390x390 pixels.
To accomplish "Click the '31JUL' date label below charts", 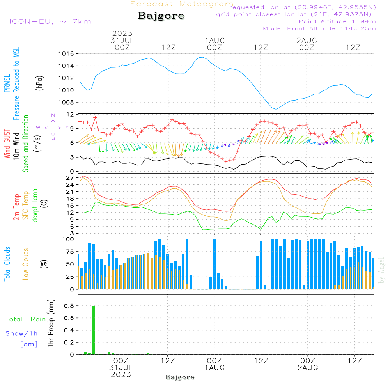I will [121, 368].
